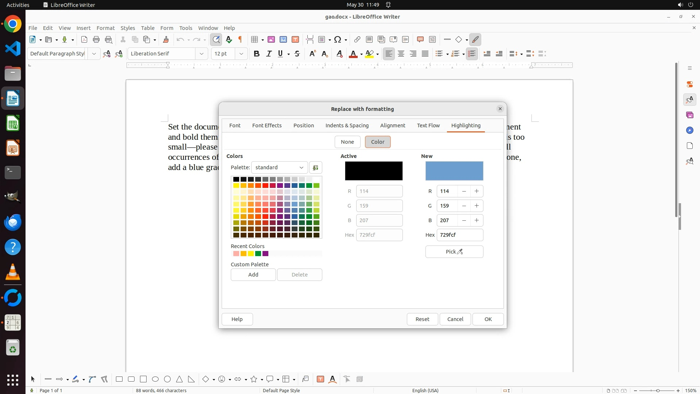The height and width of the screenshot is (394, 700).
Task: Select the None highlighting toggle
Action: pos(347,142)
